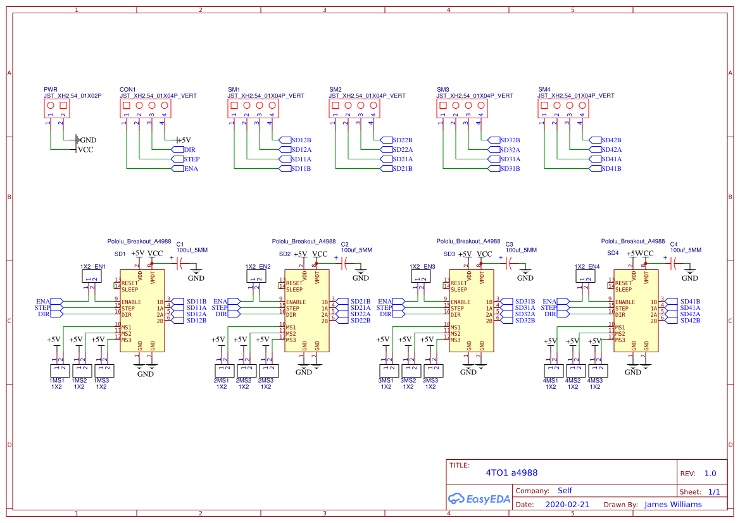Screen dimensions: 740x523
Task: Select the SM2 stepper connector symbol
Action: (353, 107)
